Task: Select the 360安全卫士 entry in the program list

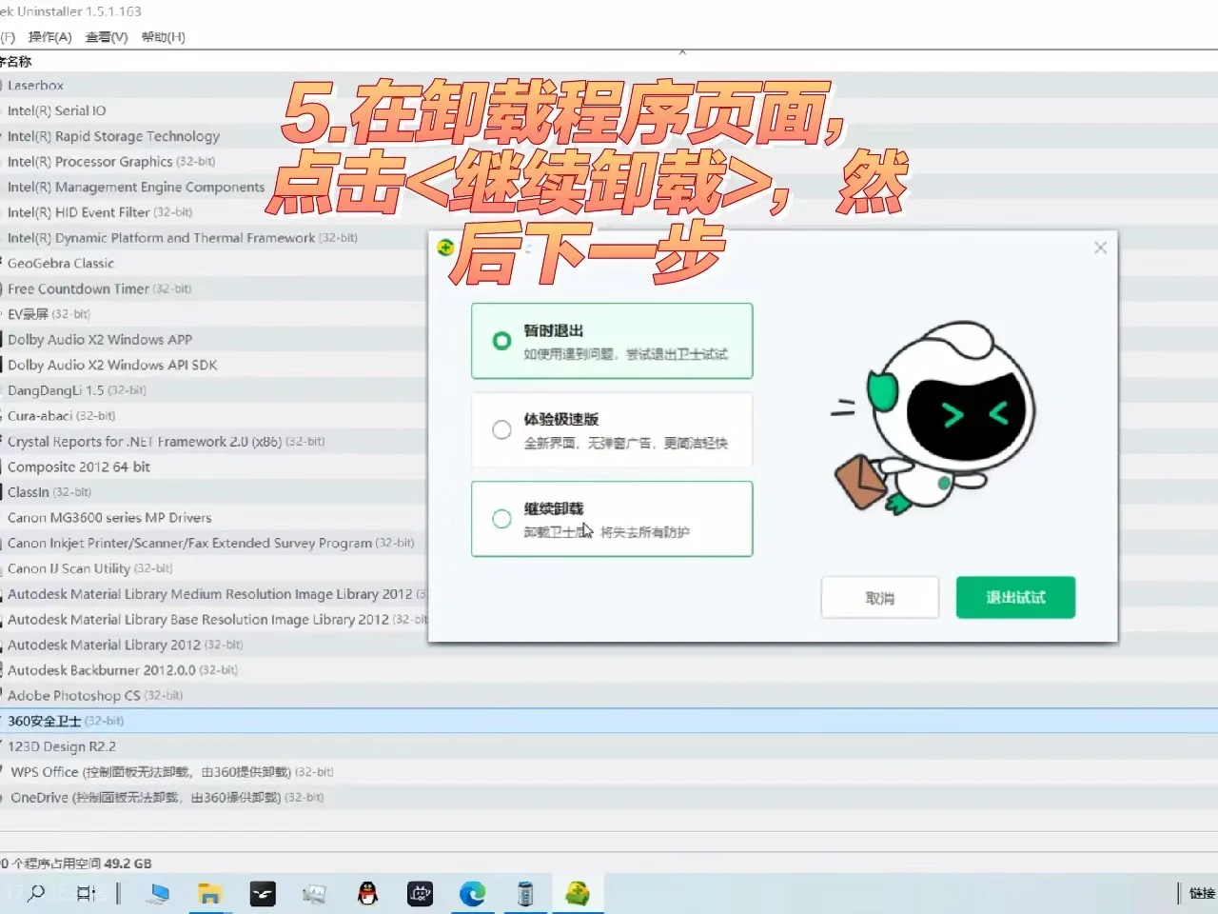Action: coord(44,721)
